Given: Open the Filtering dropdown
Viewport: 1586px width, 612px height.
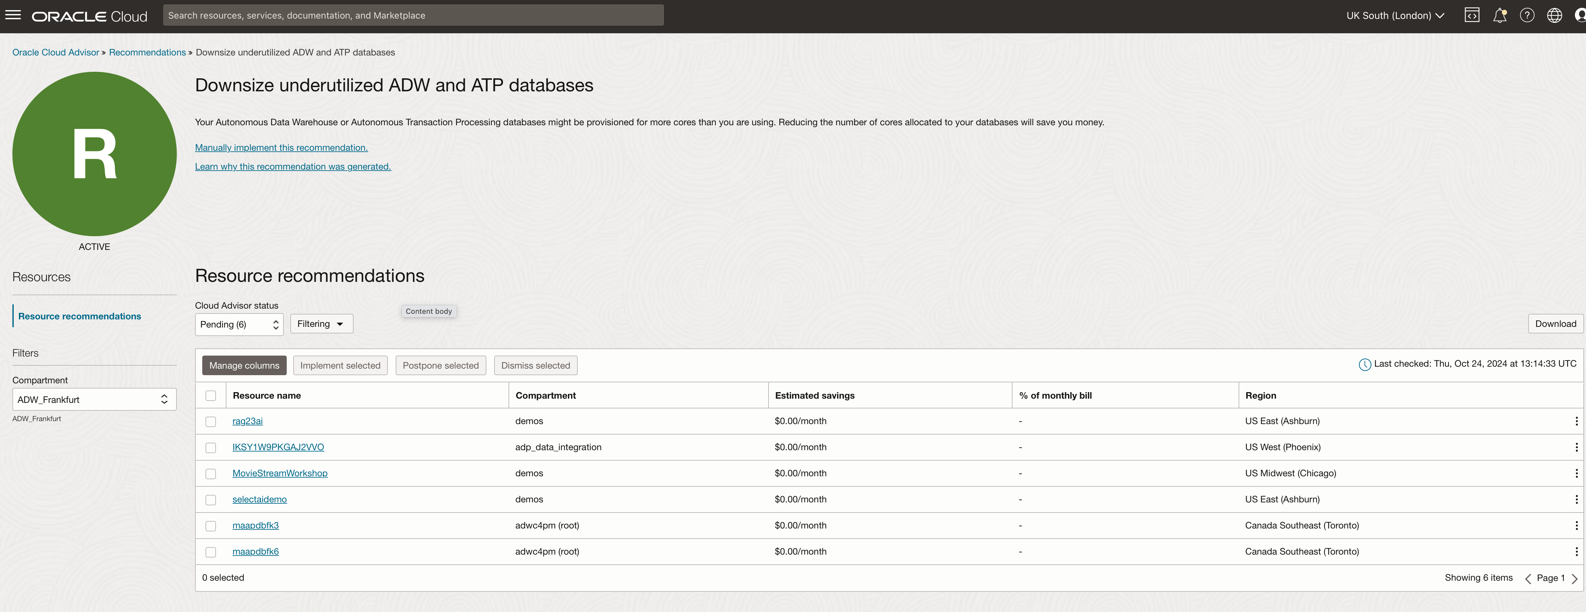Looking at the screenshot, I should tap(321, 324).
